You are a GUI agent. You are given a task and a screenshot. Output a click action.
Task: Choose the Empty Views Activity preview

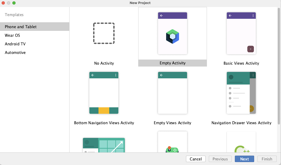coord(172,93)
